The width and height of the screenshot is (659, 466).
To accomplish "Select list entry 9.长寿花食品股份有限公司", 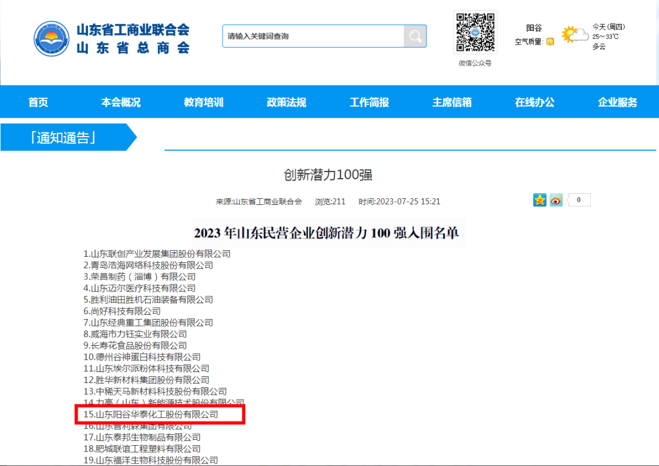I will [x=135, y=345].
